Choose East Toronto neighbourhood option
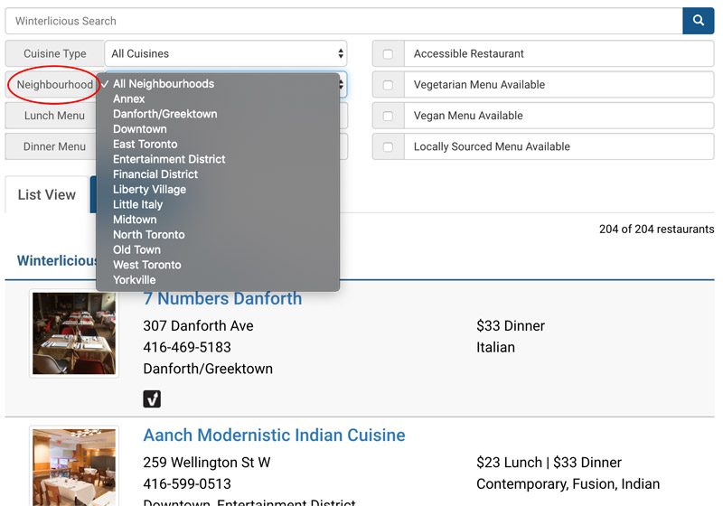The image size is (723, 506). (218, 145)
